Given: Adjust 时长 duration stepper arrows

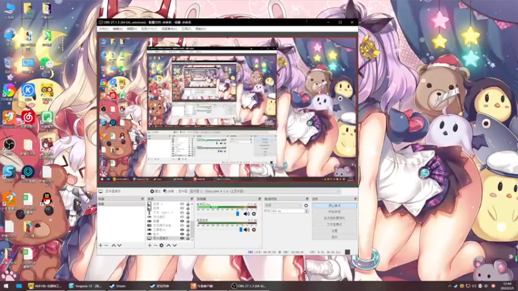Looking at the screenshot, I should coord(306,211).
